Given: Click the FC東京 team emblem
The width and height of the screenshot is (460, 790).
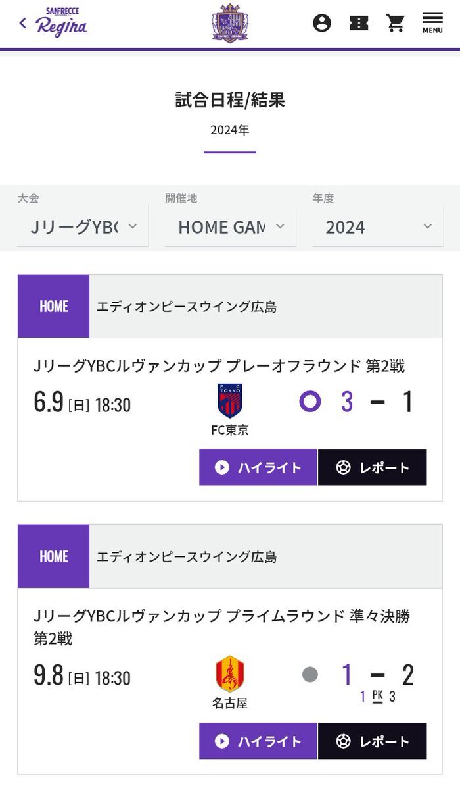Looking at the screenshot, I should pyautogui.click(x=230, y=401).
